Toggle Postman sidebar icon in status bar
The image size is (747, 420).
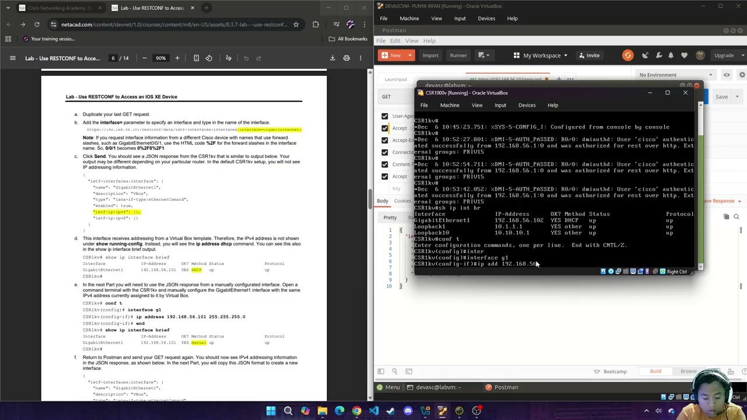381,372
